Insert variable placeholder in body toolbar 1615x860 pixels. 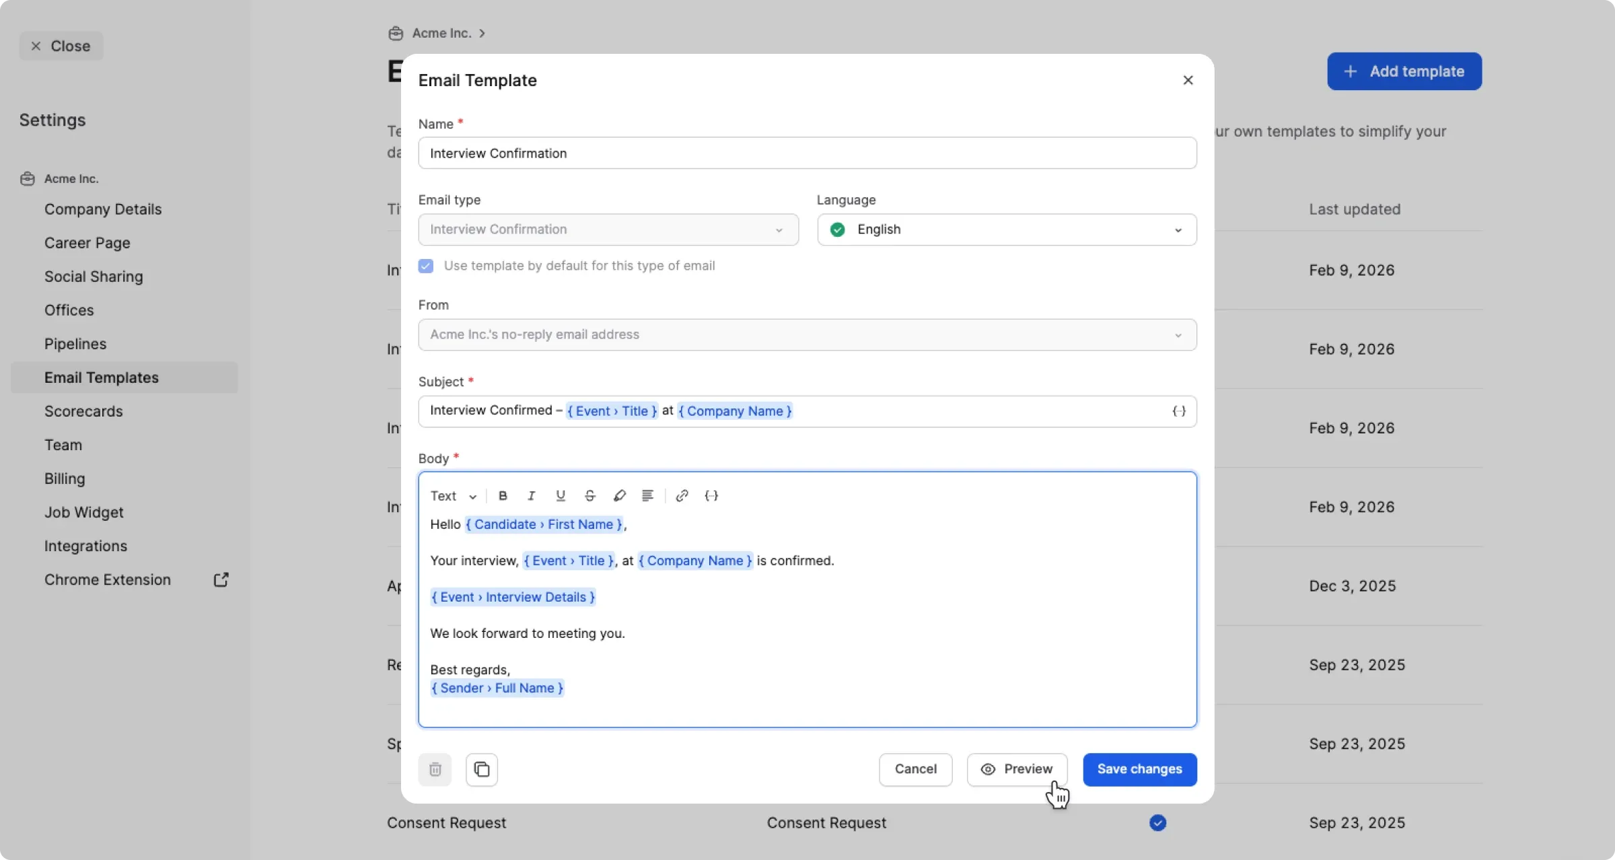coord(711,496)
